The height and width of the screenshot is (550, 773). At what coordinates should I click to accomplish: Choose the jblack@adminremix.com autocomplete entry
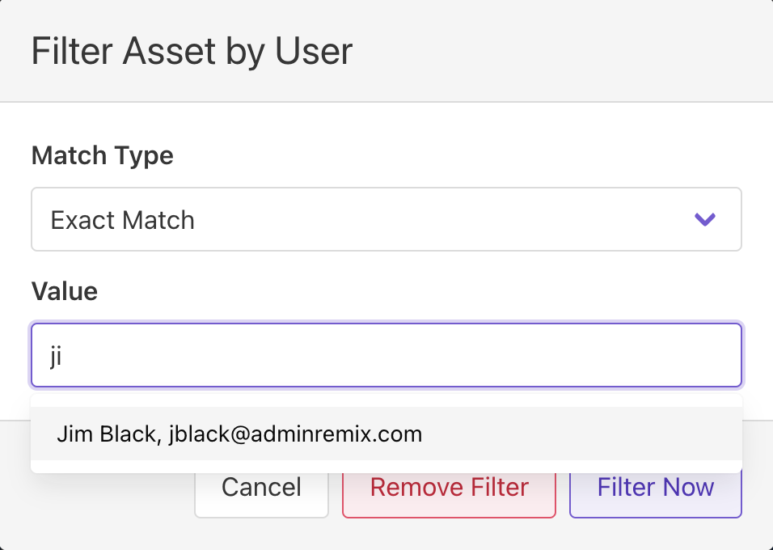click(x=296, y=434)
